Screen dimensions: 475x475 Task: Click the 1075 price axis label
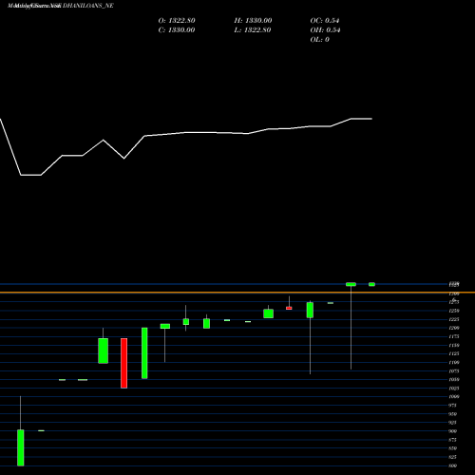454,370
